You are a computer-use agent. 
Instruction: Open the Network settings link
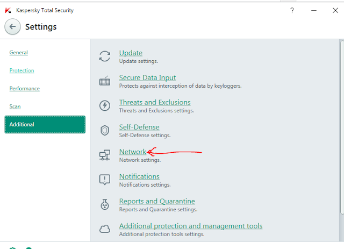click(x=132, y=152)
